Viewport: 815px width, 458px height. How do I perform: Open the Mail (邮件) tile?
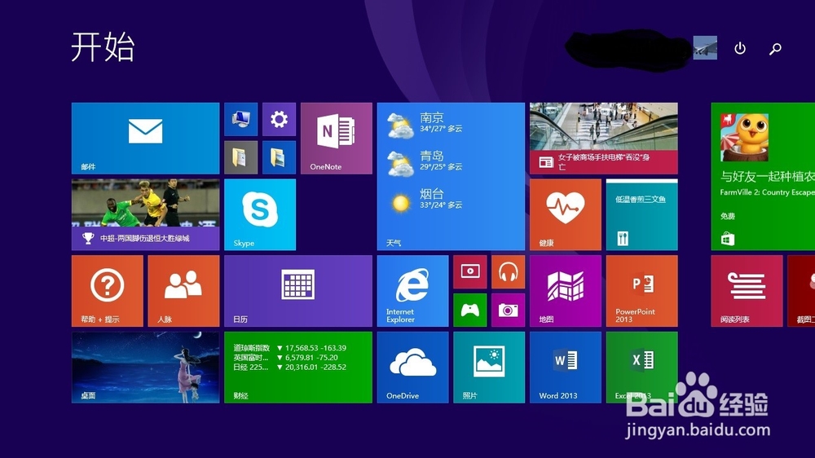pos(145,139)
